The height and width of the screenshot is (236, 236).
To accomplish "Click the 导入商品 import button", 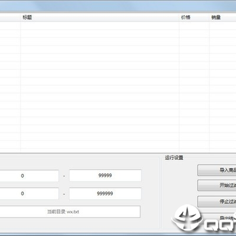I will (217, 170).
